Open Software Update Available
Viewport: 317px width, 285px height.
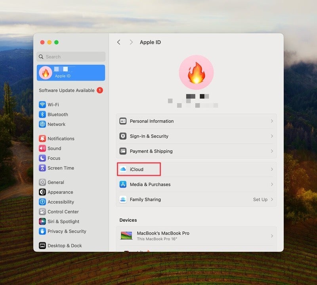67,90
